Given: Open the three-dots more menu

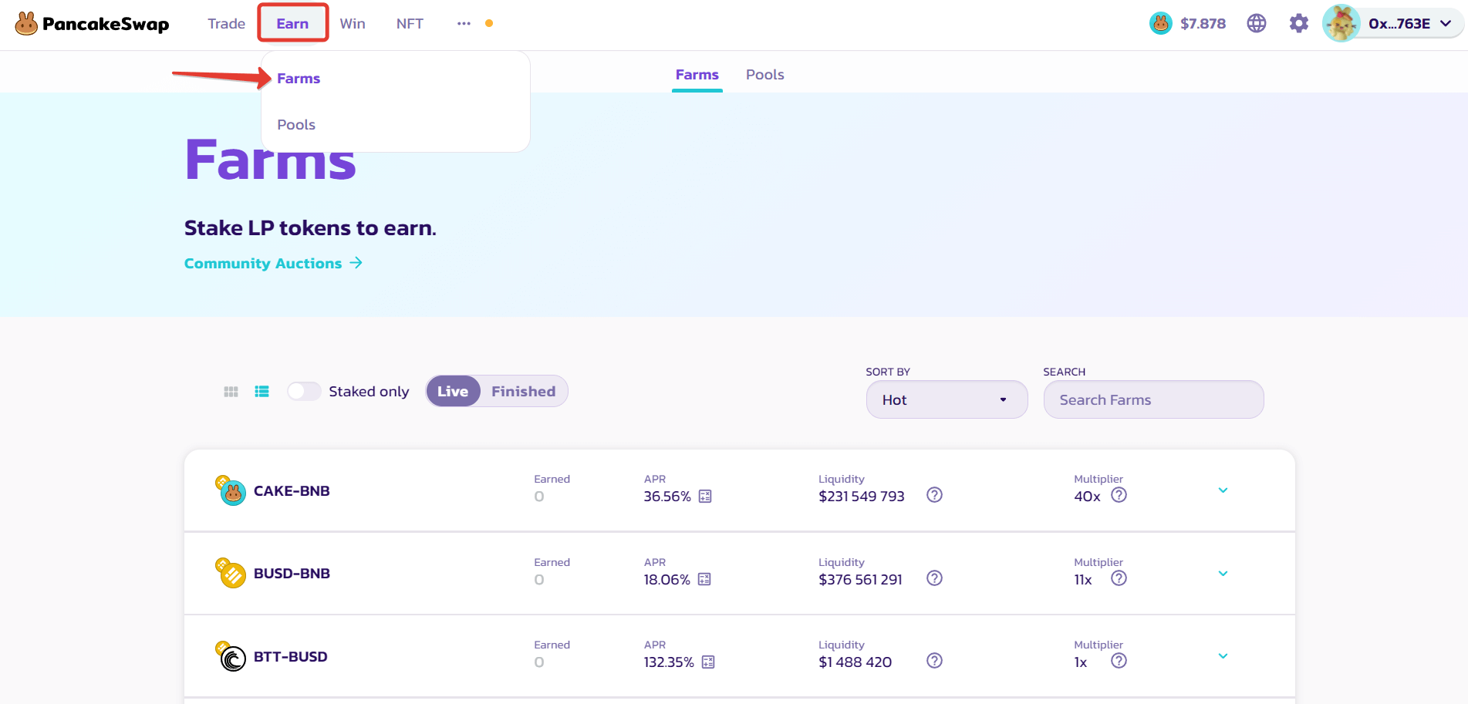Looking at the screenshot, I should pyautogui.click(x=464, y=24).
